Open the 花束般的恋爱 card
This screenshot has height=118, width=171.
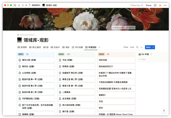[x=116, y=88]
